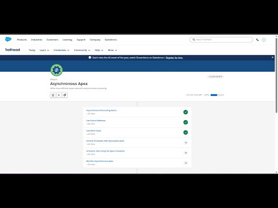Click the tag icon next to the plus

65,95
